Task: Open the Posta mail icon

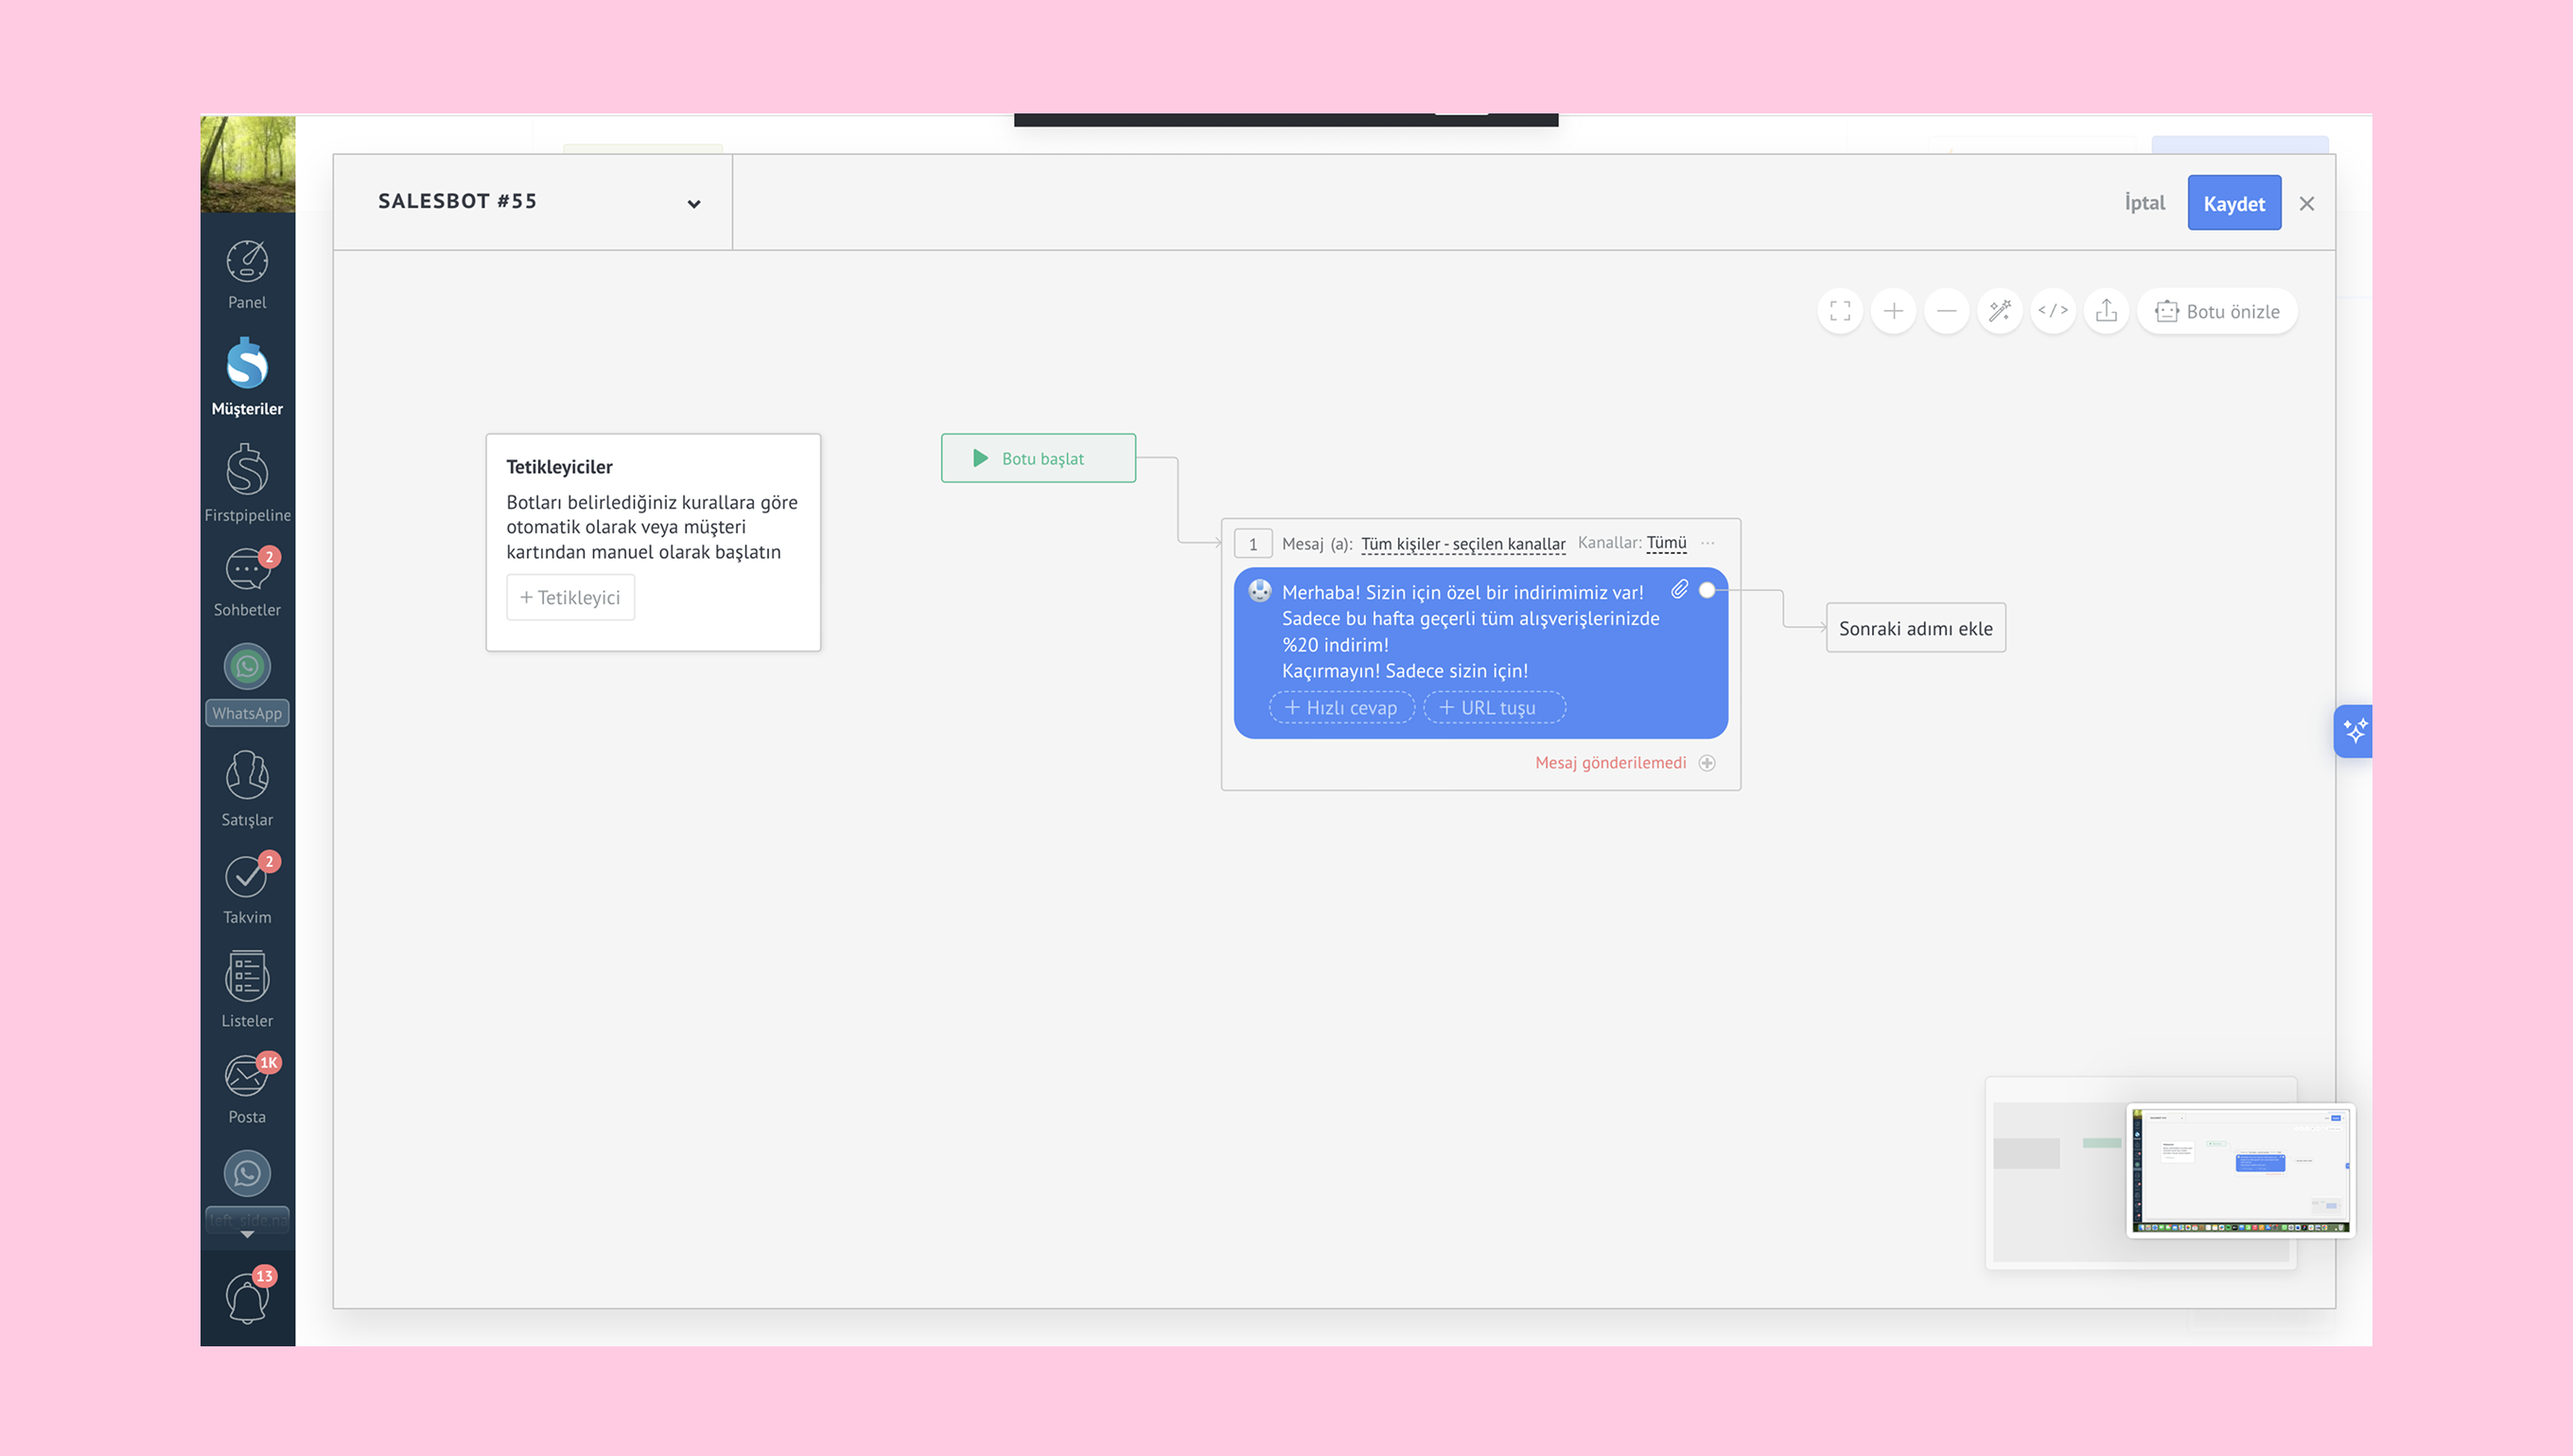Action: click(x=247, y=1089)
